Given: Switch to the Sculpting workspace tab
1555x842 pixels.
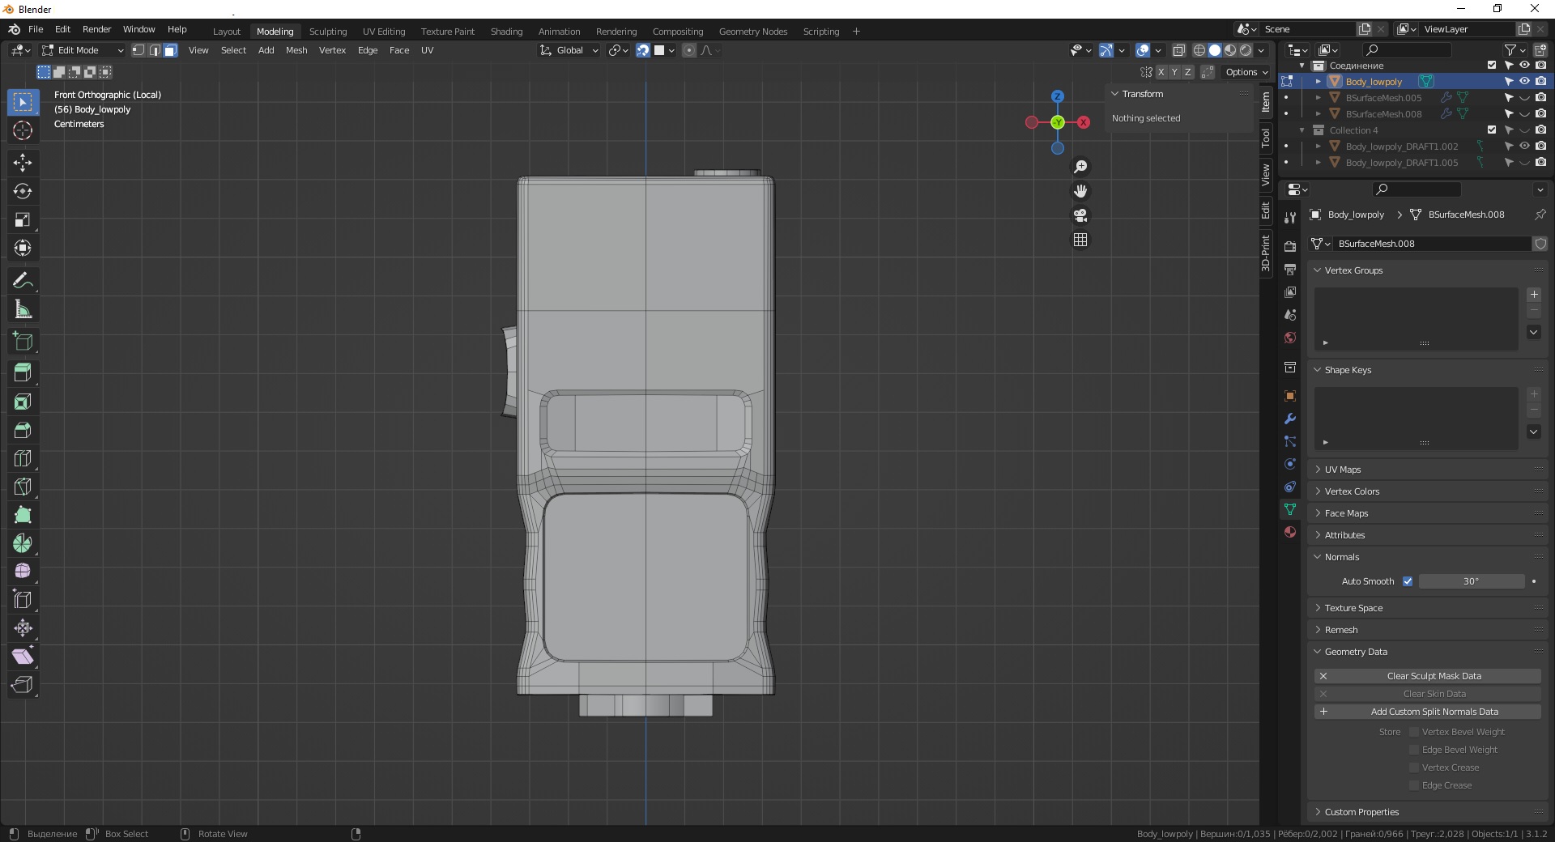Looking at the screenshot, I should pos(327,32).
